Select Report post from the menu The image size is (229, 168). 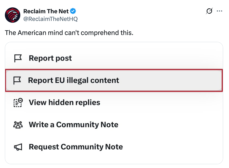(50, 58)
